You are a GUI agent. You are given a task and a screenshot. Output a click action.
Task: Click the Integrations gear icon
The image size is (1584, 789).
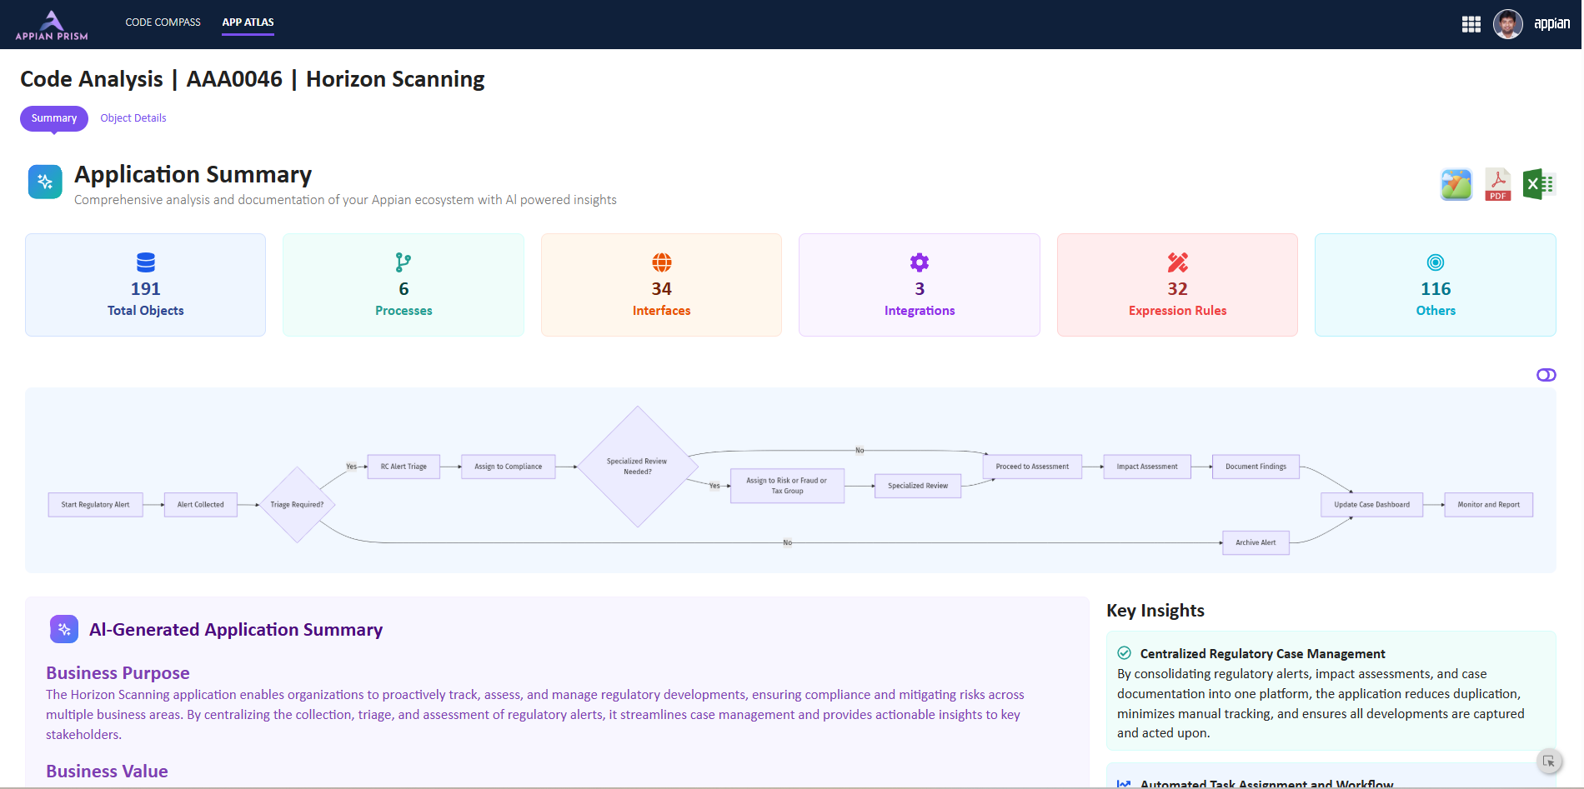point(919,262)
